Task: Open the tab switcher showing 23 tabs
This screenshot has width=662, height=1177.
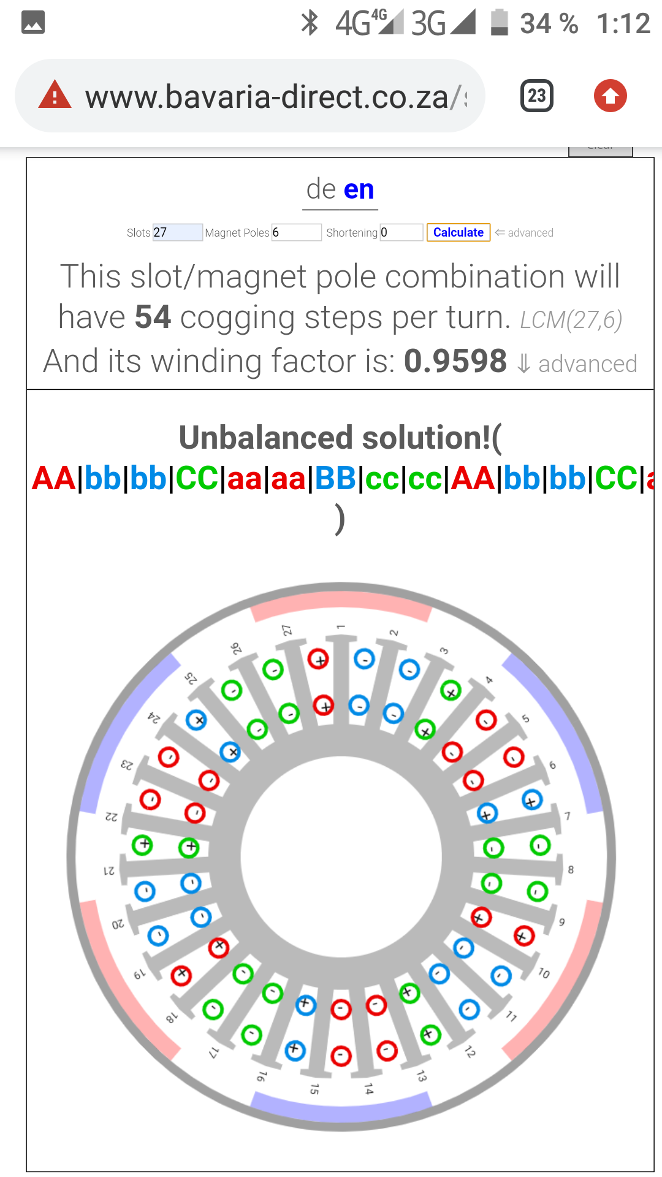Action: [x=537, y=96]
